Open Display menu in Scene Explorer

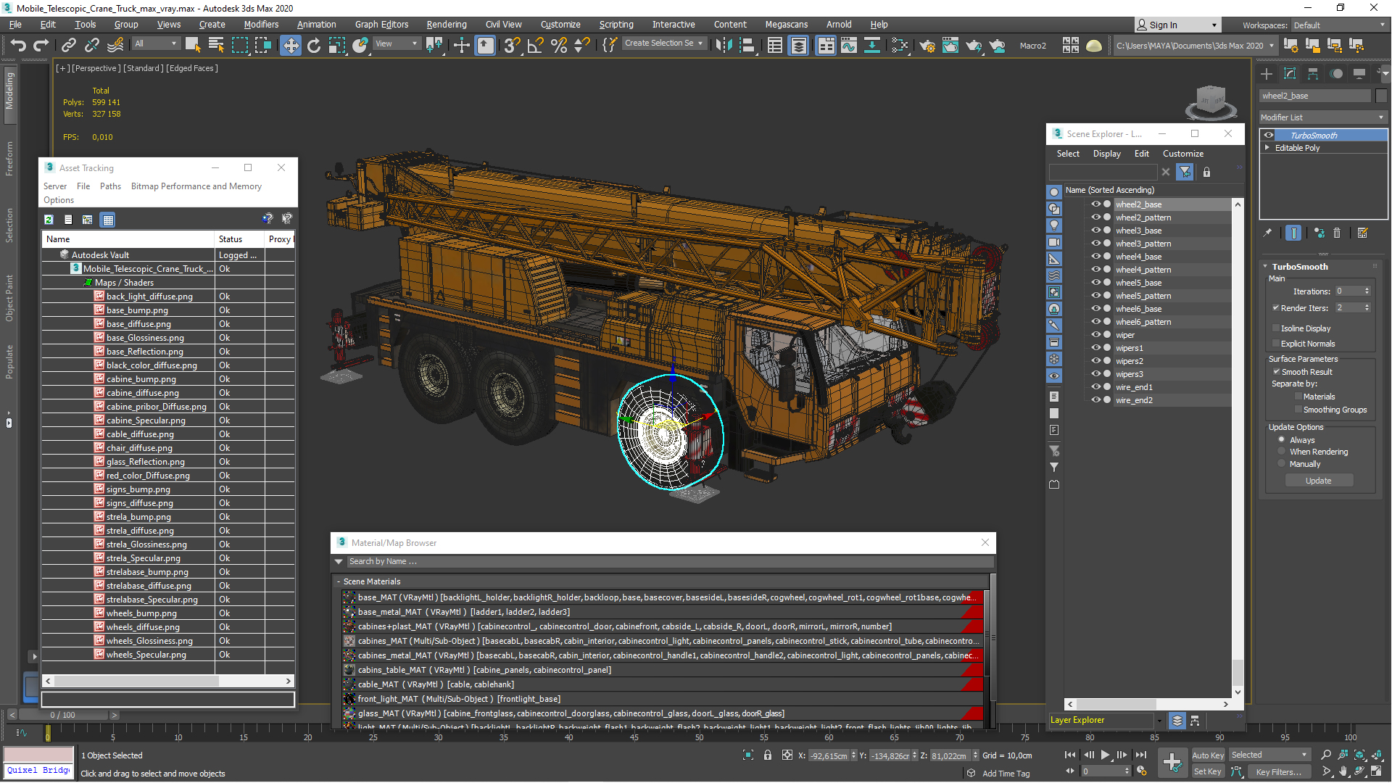1106,154
